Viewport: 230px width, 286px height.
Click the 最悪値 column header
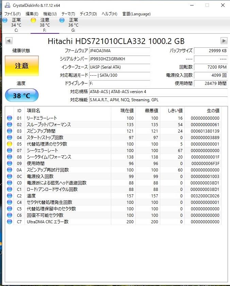pyautogui.click(x=148, y=110)
